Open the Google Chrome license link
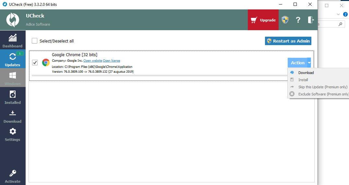349x185 pixels. click(x=111, y=61)
